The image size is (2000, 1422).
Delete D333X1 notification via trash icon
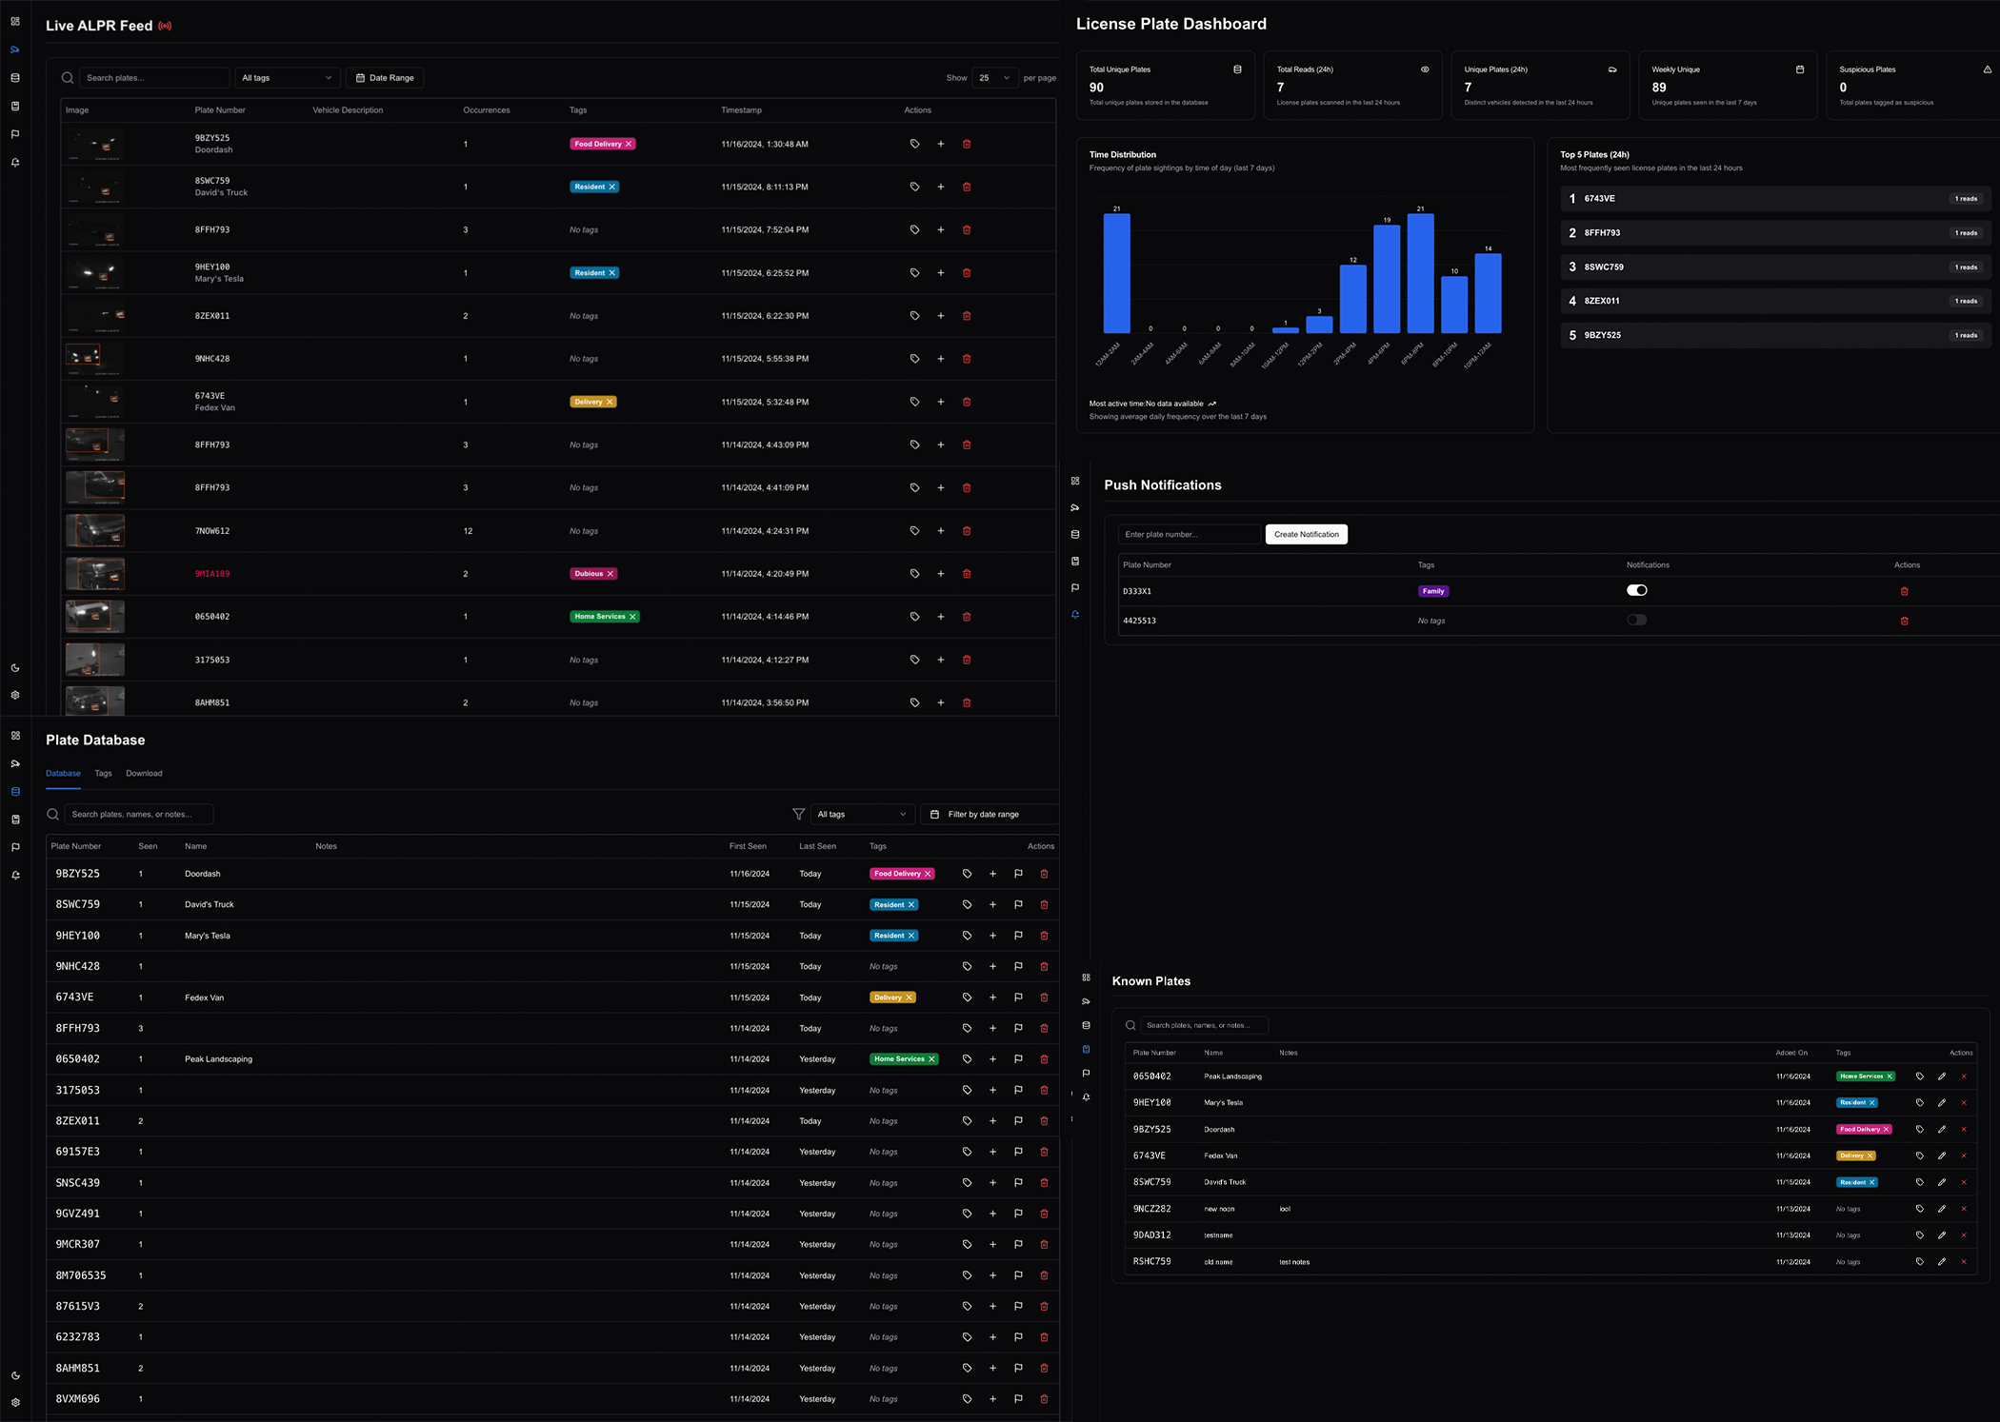pyautogui.click(x=1904, y=591)
